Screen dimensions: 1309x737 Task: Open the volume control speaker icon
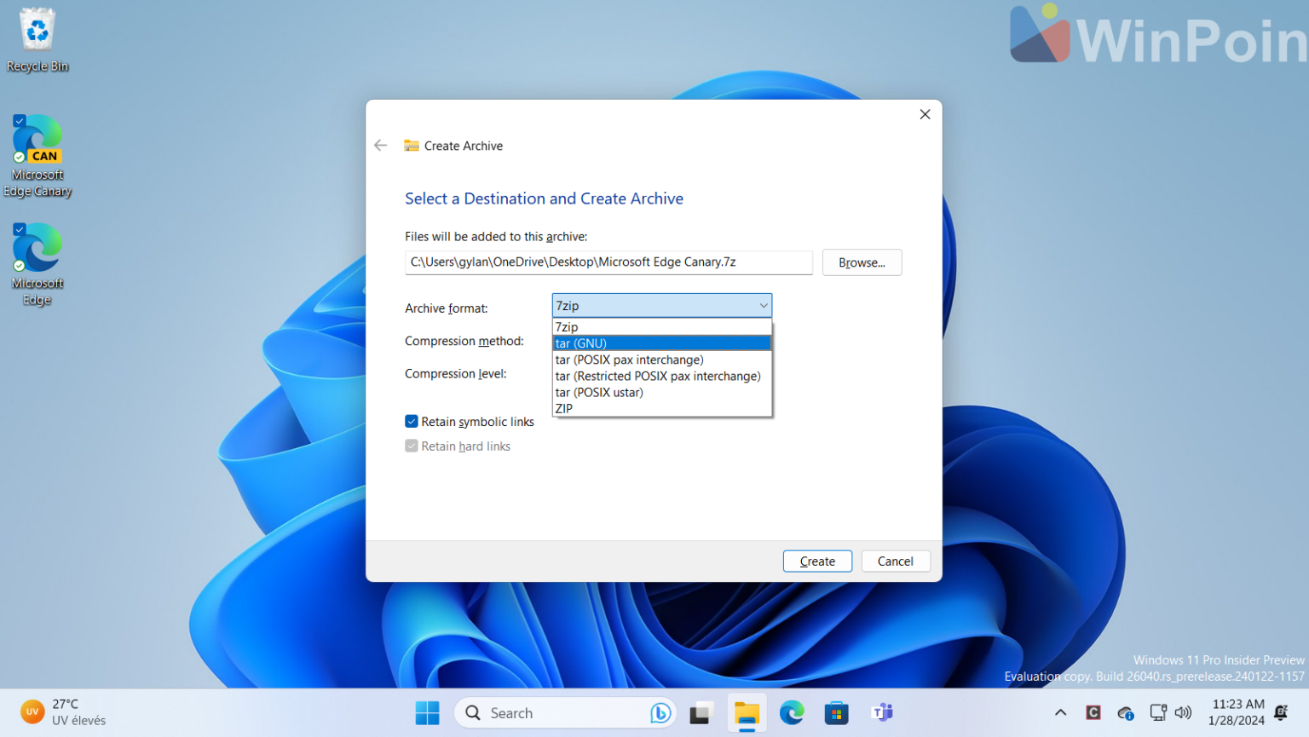1184,712
